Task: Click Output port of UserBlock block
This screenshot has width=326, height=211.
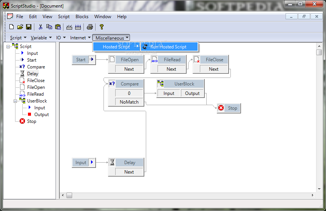Action: (x=192, y=93)
